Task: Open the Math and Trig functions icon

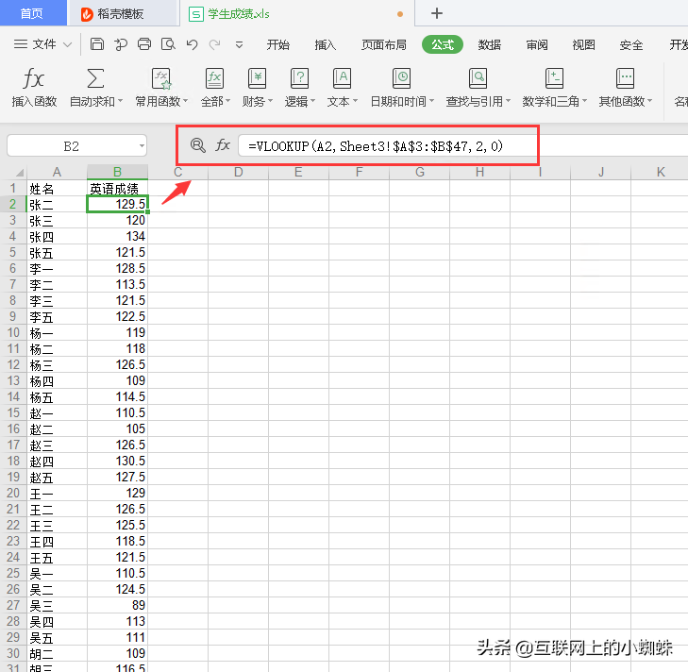Action: tap(554, 79)
